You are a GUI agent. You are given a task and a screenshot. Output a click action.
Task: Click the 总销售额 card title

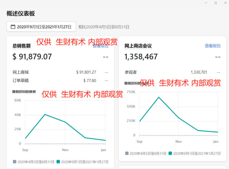[x=22, y=46]
